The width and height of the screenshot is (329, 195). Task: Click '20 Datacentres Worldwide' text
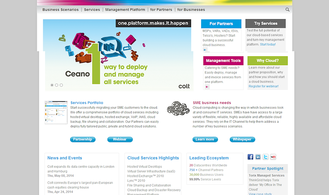click(208, 165)
